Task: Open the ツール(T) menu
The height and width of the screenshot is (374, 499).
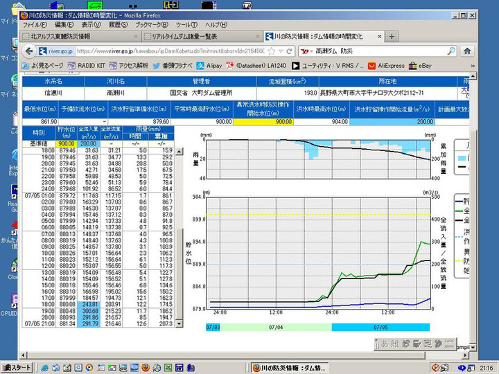Action: (187, 25)
